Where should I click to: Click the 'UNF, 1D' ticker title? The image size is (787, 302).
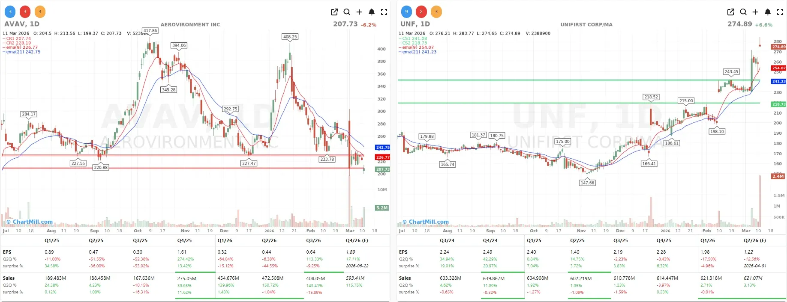tap(415, 24)
